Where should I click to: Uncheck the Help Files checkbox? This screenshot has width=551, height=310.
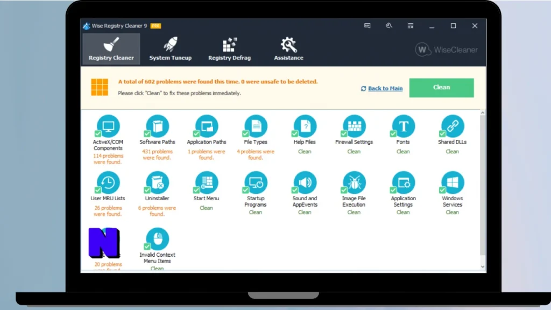click(295, 133)
